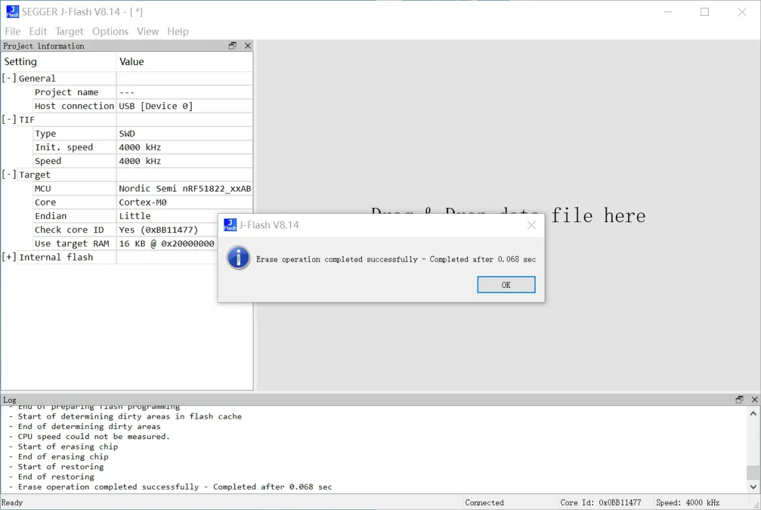
Task: Expand the Internal flash section
Action: pyautogui.click(x=9, y=257)
